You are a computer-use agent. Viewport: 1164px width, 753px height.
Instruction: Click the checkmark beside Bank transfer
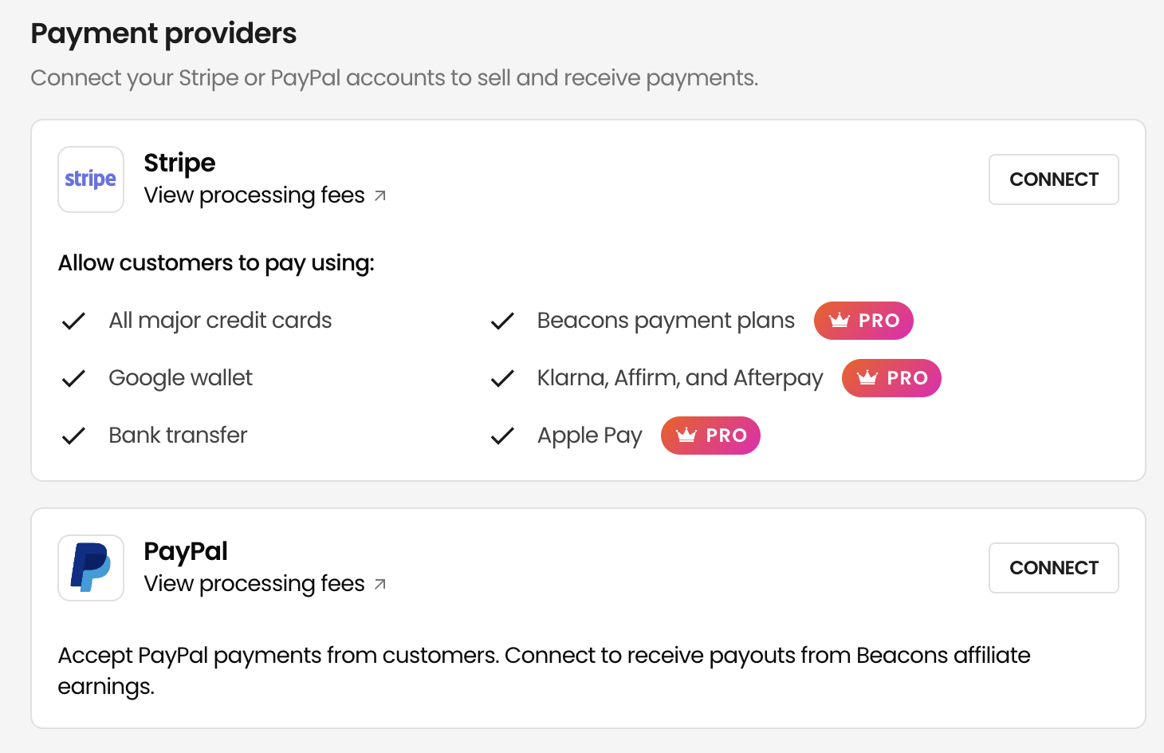point(73,436)
